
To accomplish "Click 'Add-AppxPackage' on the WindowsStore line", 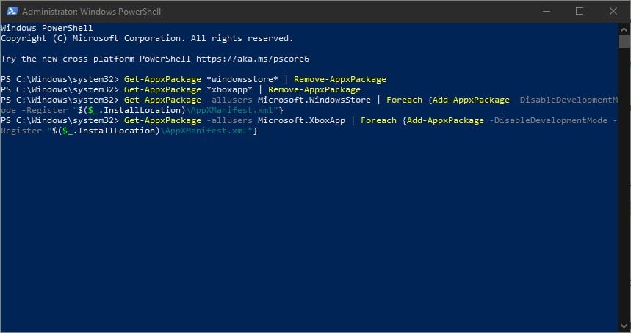I will point(471,100).
